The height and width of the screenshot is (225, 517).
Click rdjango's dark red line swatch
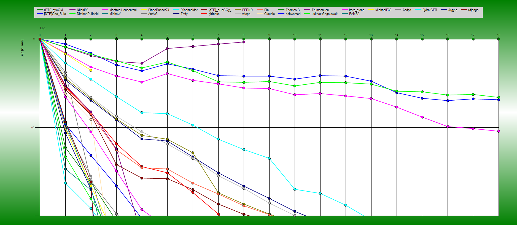pos(464,10)
